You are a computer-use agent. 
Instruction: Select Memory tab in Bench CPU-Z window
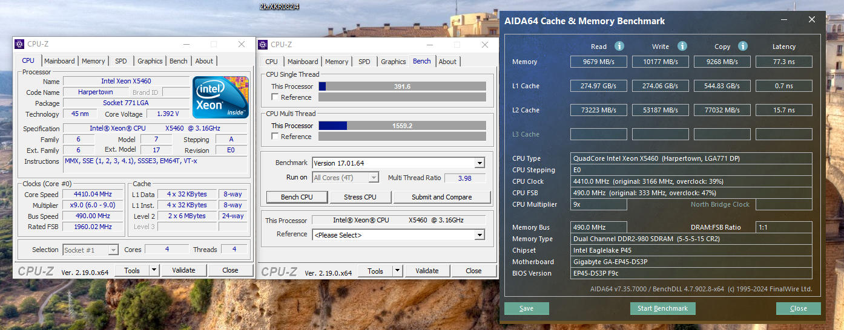[337, 62]
